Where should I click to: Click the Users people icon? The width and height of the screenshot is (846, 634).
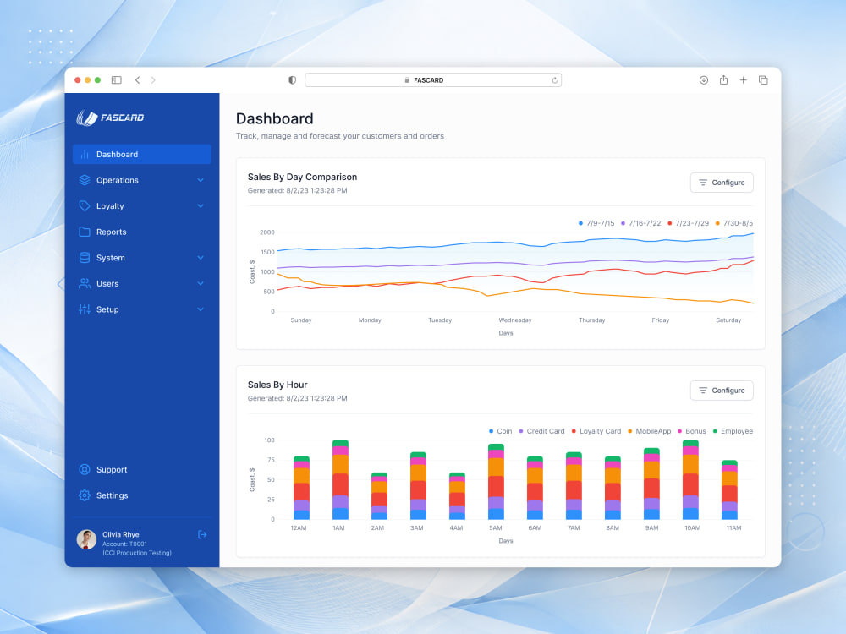click(85, 283)
